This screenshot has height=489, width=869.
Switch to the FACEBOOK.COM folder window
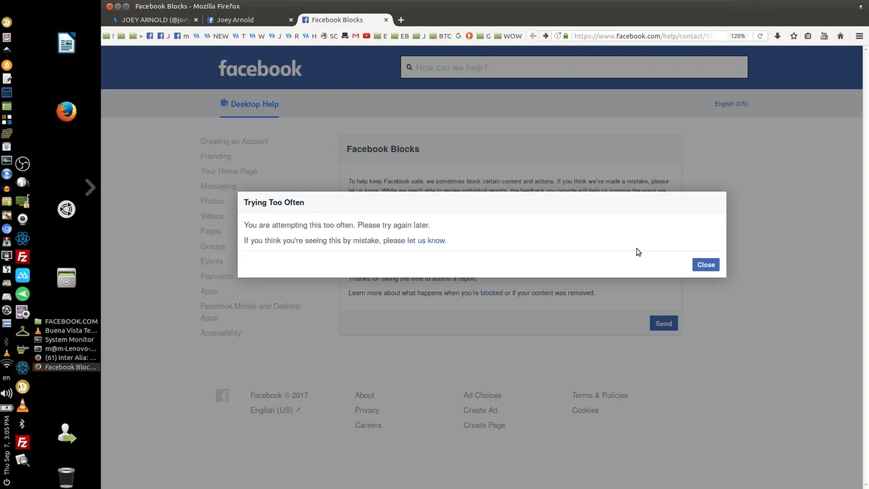[x=66, y=321]
